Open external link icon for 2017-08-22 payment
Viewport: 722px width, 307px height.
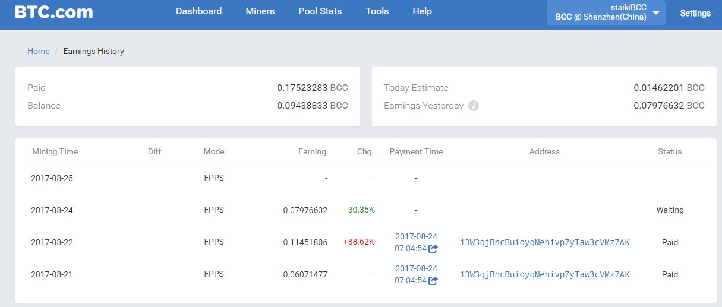[433, 249]
